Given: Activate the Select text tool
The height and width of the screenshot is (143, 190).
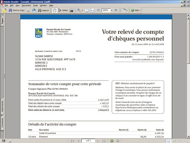Looking at the screenshot, I should (x=63, y=10).
